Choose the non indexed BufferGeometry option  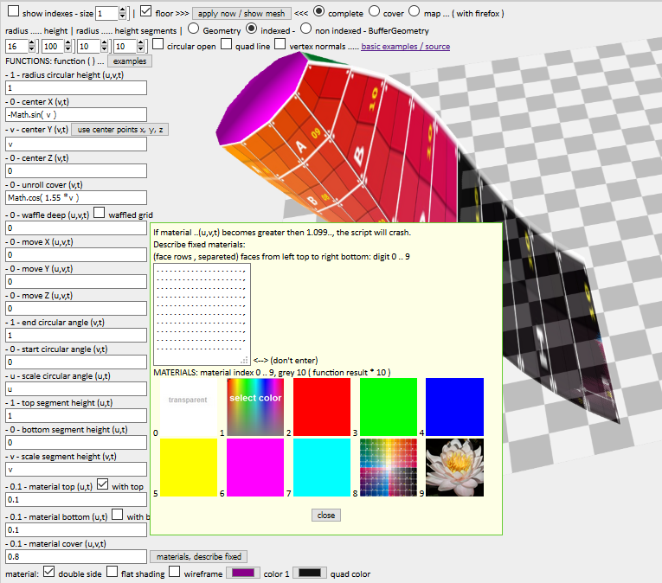pyautogui.click(x=305, y=29)
